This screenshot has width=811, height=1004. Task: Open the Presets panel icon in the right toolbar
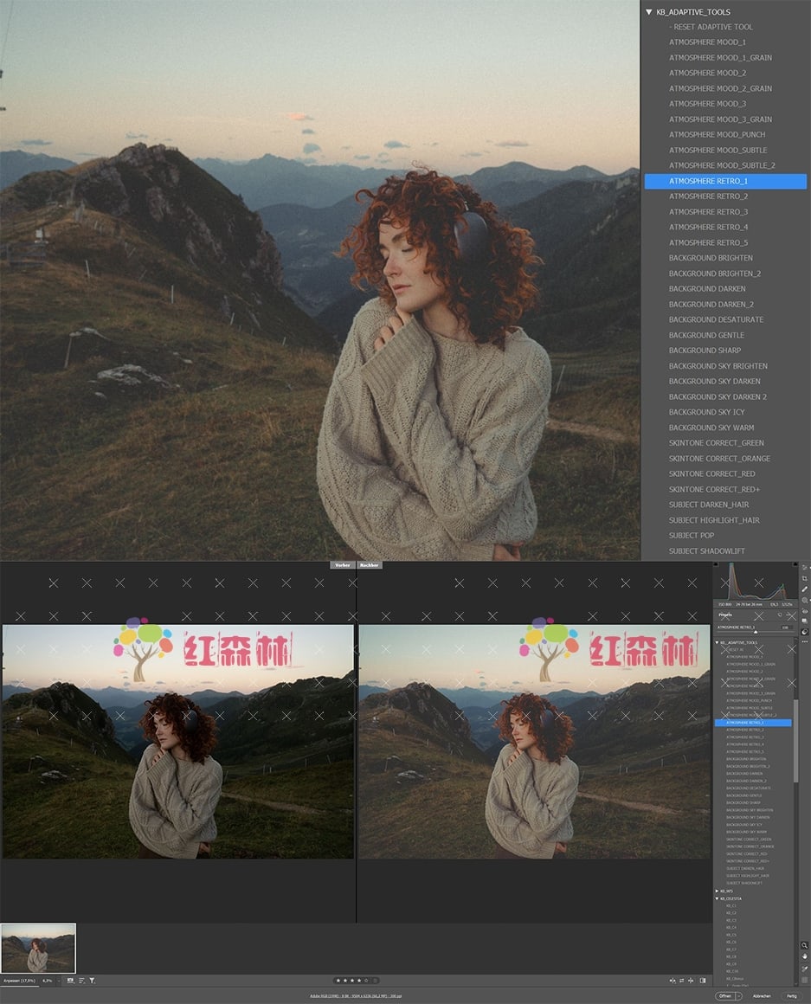tap(805, 631)
